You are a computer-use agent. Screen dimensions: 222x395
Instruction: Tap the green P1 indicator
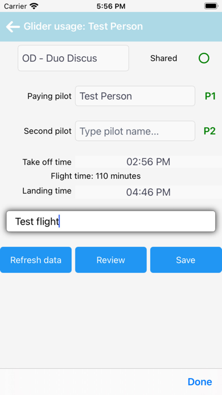pyautogui.click(x=210, y=96)
